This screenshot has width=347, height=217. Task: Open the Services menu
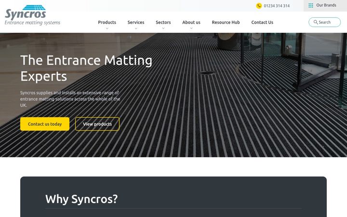(x=136, y=22)
